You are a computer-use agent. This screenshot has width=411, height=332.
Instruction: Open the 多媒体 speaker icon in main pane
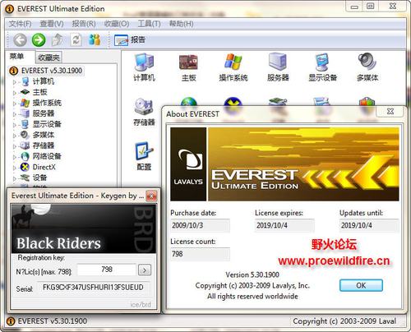coord(367,67)
